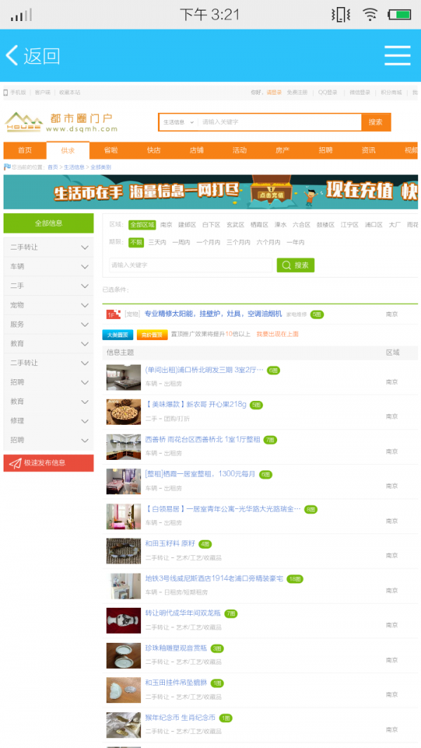Screen dimensions: 421x748
Task: Click the 生活币在手 recharge banner
Action: (210, 192)
